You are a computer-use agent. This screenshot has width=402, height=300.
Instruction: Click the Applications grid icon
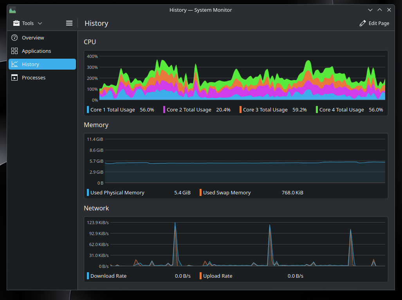pyautogui.click(x=14, y=51)
